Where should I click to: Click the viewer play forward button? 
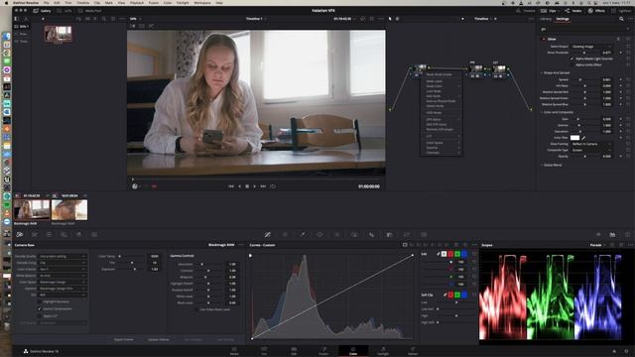(x=255, y=186)
